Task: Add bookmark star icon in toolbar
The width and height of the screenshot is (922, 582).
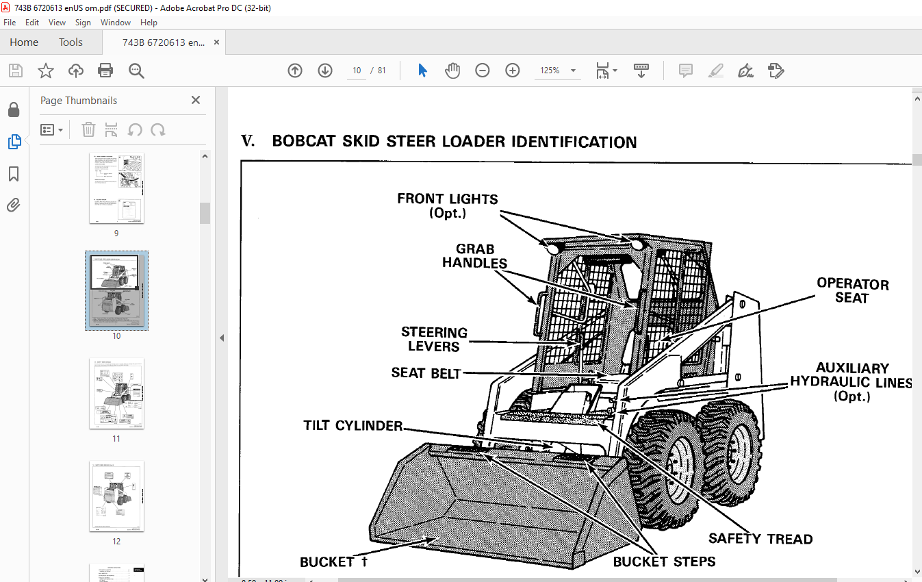Action: (45, 71)
